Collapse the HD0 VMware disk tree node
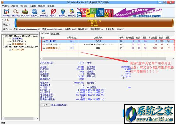Viewport: 176px width, 125px height. point(3,36)
